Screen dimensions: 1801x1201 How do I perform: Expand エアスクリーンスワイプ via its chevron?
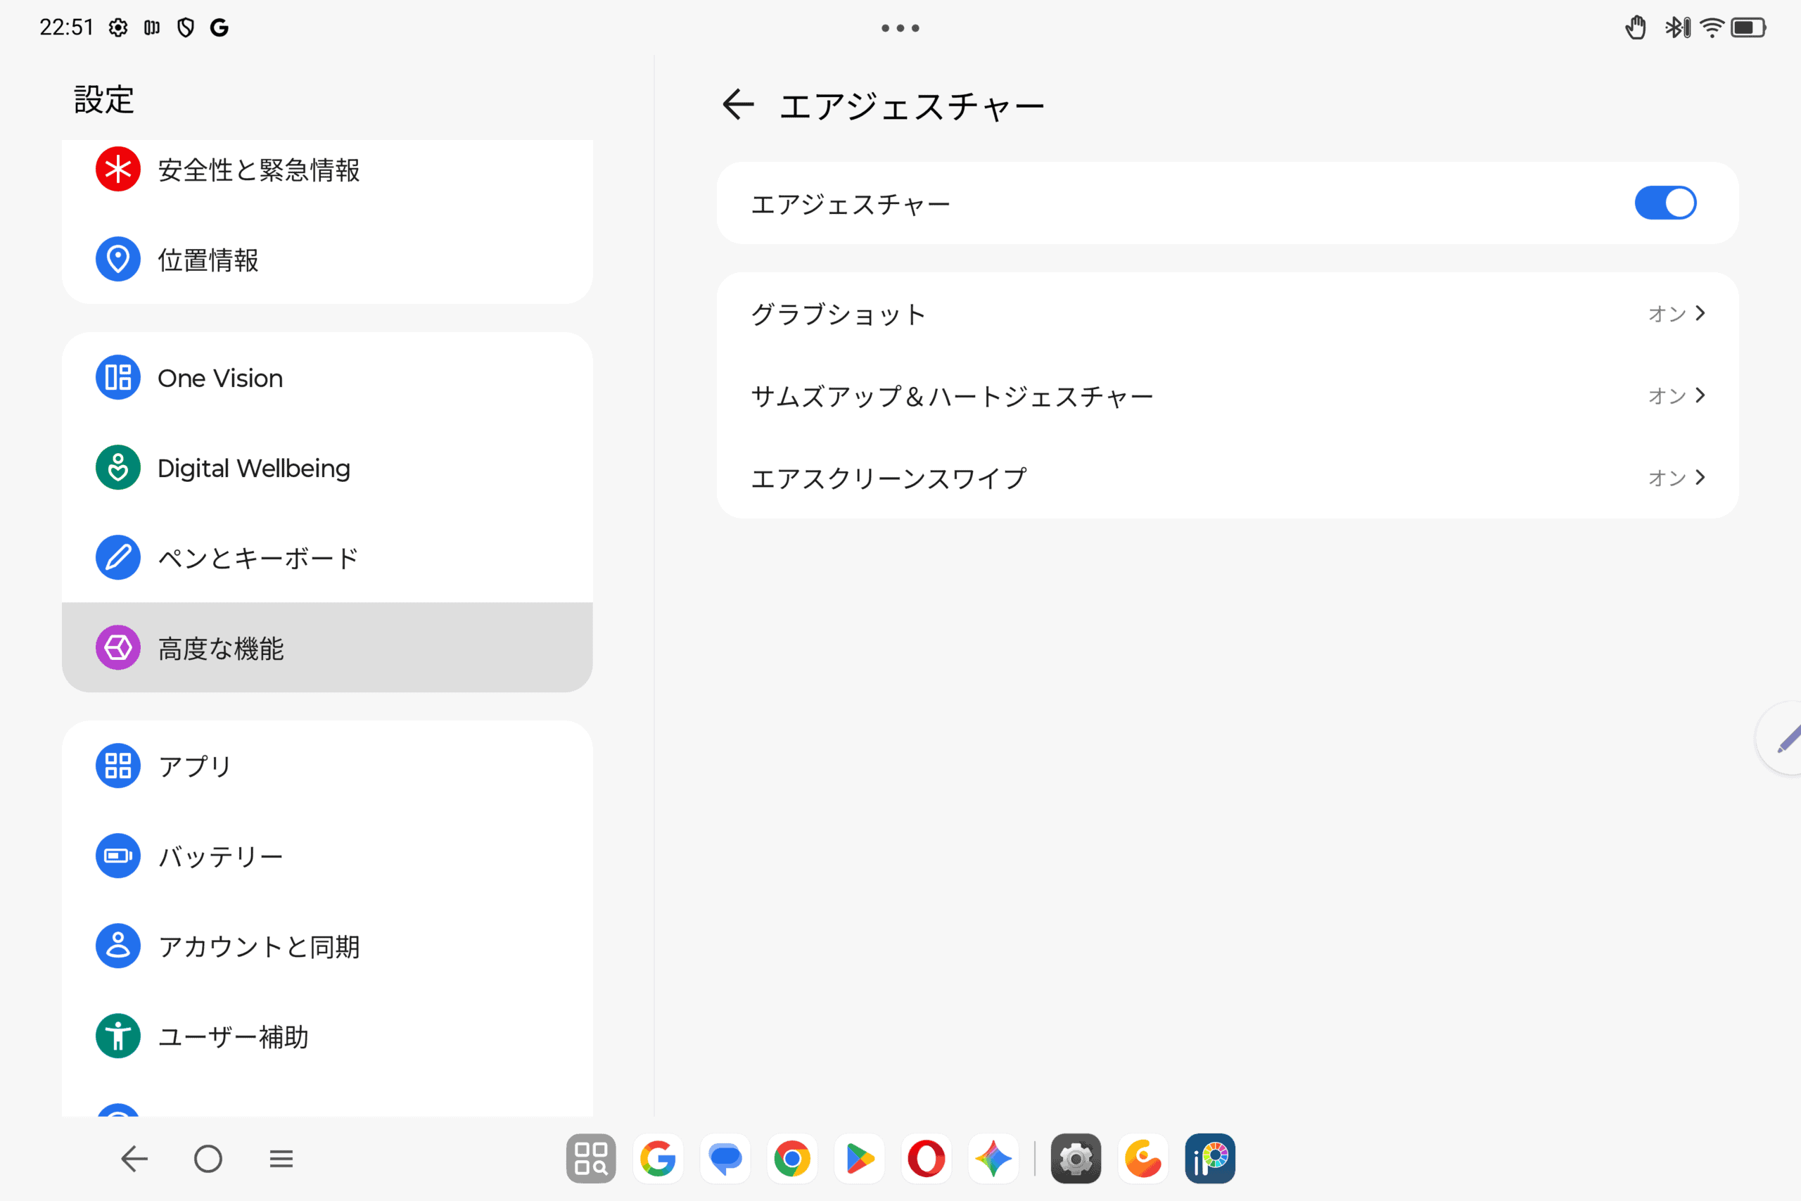point(1700,477)
